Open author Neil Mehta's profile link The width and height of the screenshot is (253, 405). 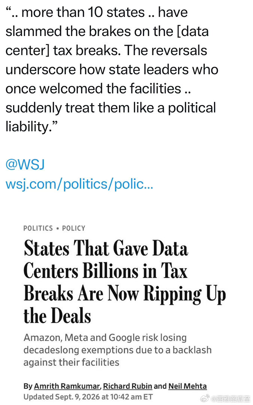(188, 386)
